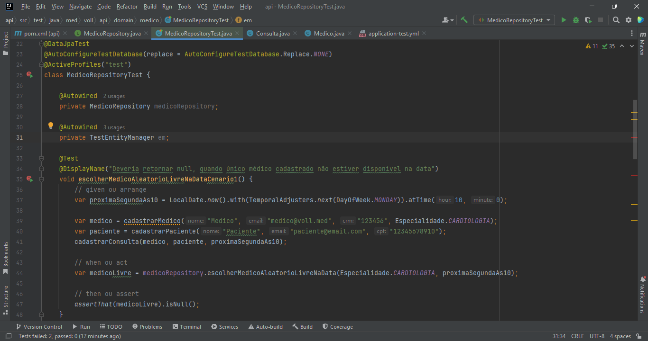648x341 pixels.
Task: Open the VCS menu
Action: [202, 7]
